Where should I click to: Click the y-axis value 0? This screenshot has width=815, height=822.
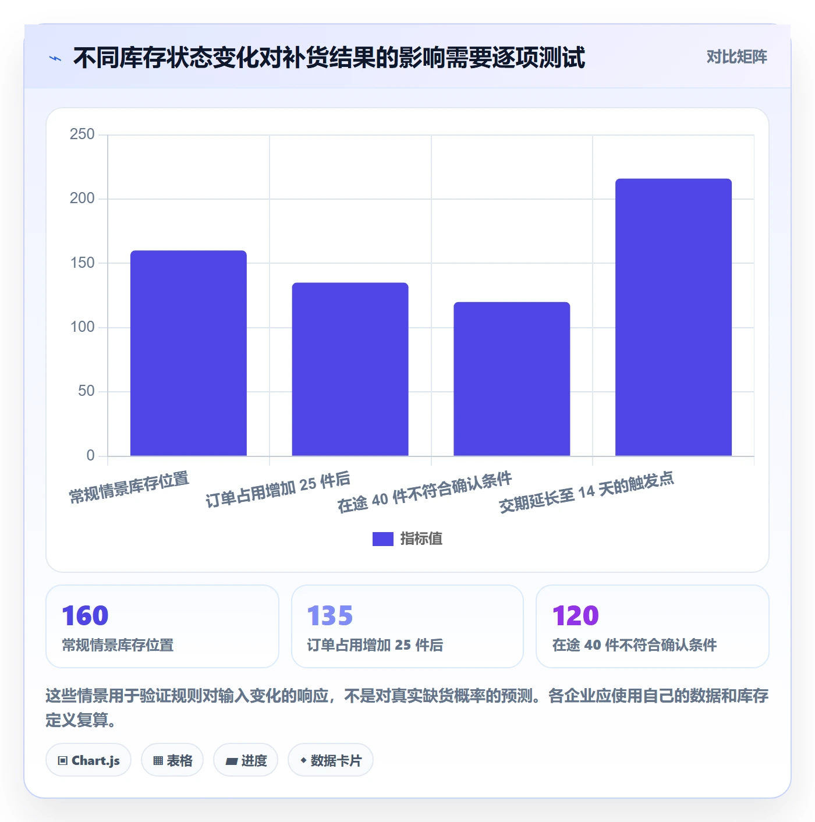90,456
